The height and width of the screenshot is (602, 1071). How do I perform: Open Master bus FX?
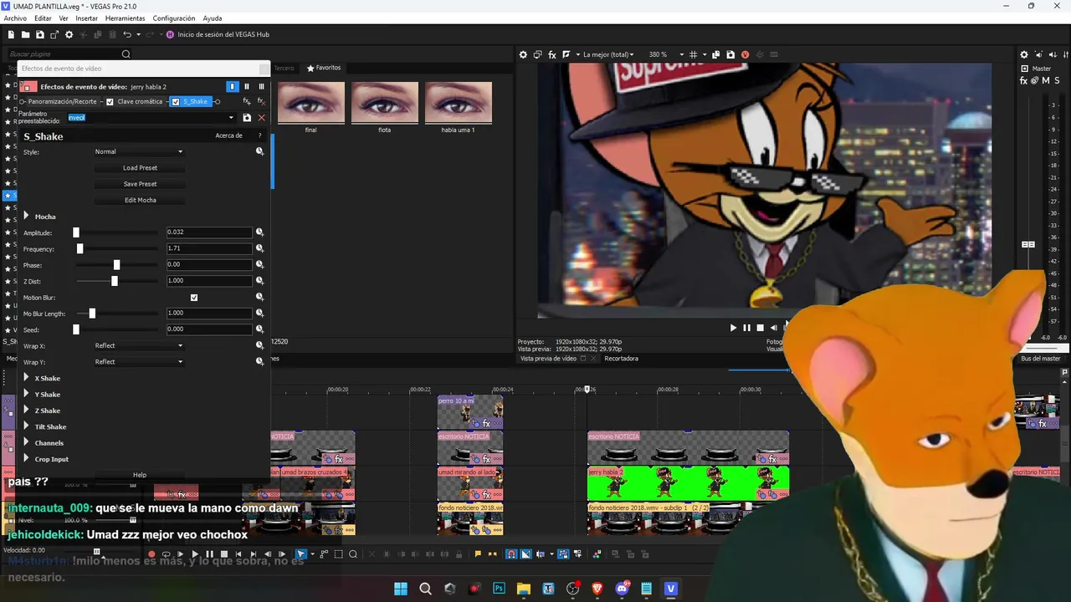tap(1024, 81)
